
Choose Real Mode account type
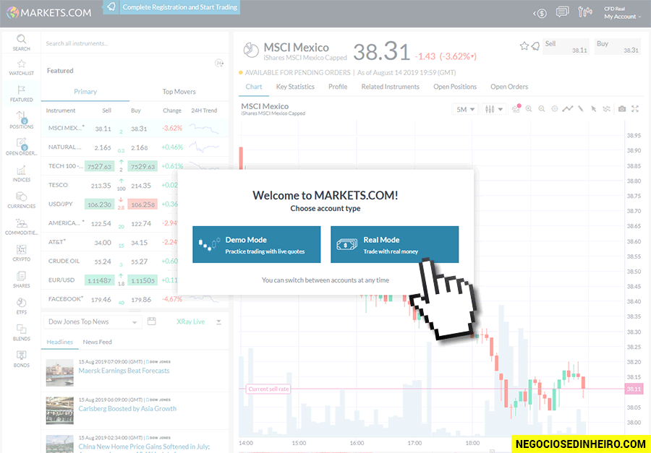[x=394, y=244]
